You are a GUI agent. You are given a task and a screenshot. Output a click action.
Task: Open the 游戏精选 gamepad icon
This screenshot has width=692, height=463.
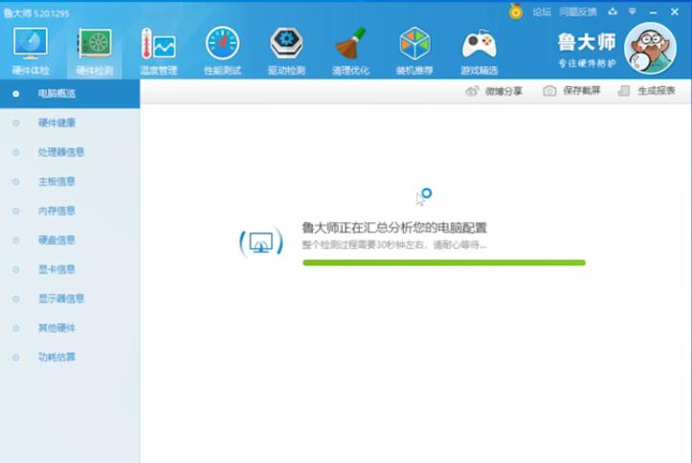[479, 44]
